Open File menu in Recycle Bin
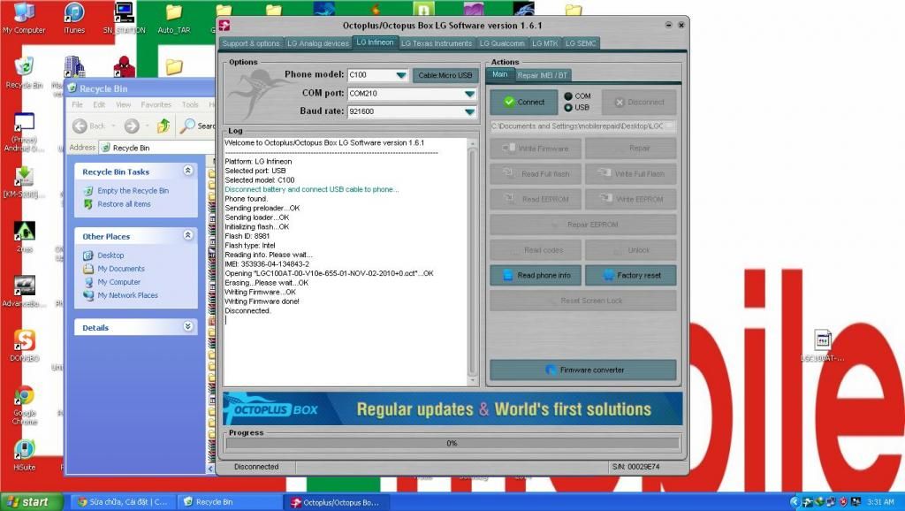Image resolution: width=905 pixels, height=511 pixels. [x=78, y=104]
